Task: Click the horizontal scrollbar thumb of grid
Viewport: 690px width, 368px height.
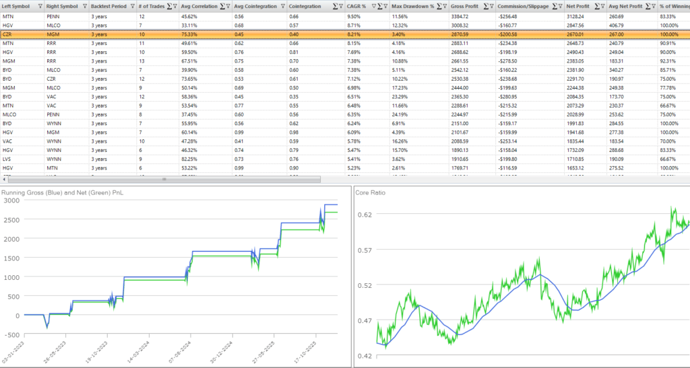Action: [x=165, y=179]
